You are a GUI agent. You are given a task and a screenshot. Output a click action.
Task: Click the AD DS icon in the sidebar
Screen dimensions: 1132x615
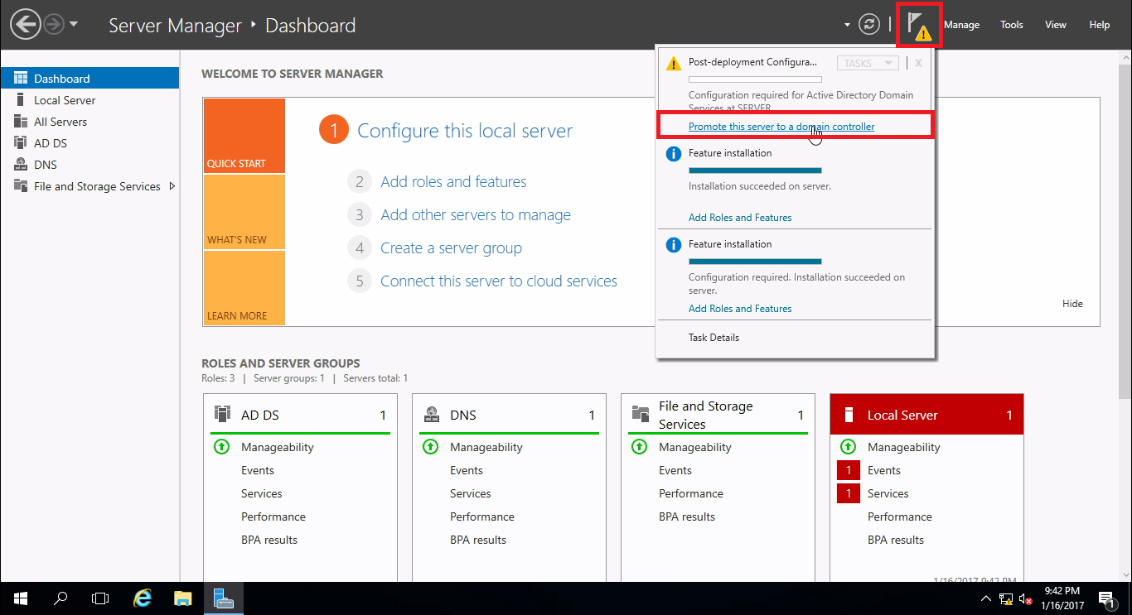point(21,143)
